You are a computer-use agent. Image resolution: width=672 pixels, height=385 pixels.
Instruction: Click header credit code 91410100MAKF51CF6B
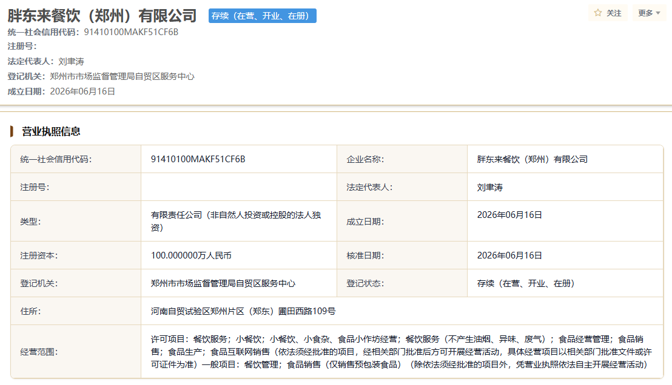[131, 32]
